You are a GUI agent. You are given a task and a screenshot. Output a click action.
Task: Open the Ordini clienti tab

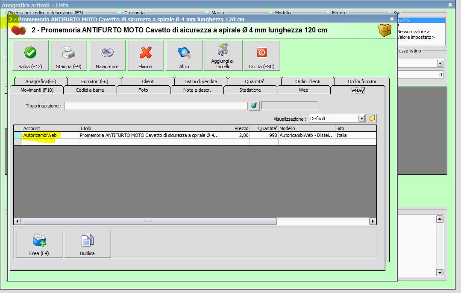pyautogui.click(x=308, y=81)
